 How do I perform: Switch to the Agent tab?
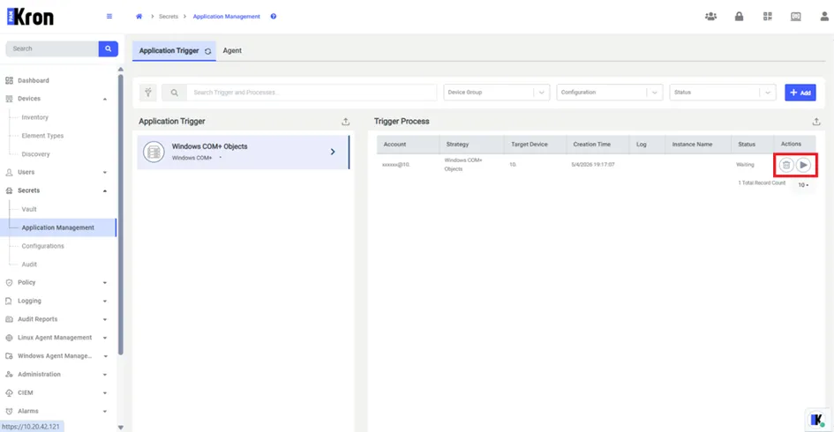coord(232,50)
